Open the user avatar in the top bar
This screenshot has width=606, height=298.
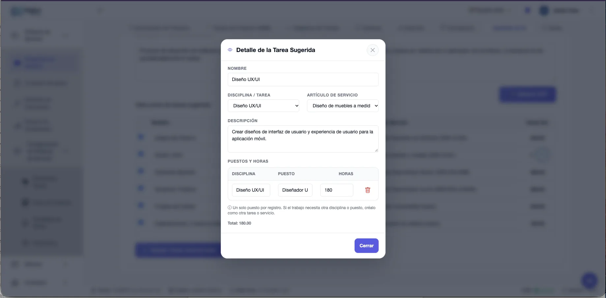pyautogui.click(x=544, y=11)
